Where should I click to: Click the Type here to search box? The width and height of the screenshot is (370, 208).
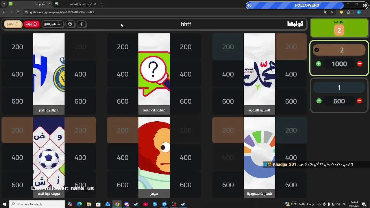(x=37, y=204)
